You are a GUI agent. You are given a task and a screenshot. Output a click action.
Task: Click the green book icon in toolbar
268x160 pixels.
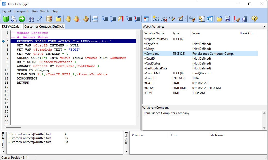click(6, 19)
